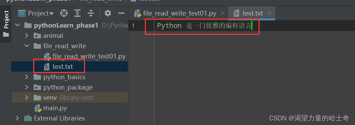Click line number 1 in gutter
Image resolution: width=355 pixels, height=125 pixels.
[x=133, y=26]
